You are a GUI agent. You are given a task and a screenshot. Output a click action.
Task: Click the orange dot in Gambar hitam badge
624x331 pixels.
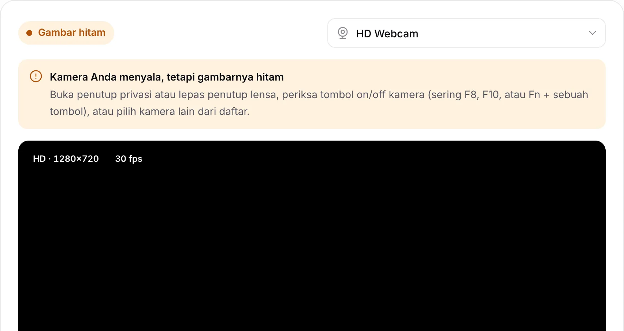29,33
